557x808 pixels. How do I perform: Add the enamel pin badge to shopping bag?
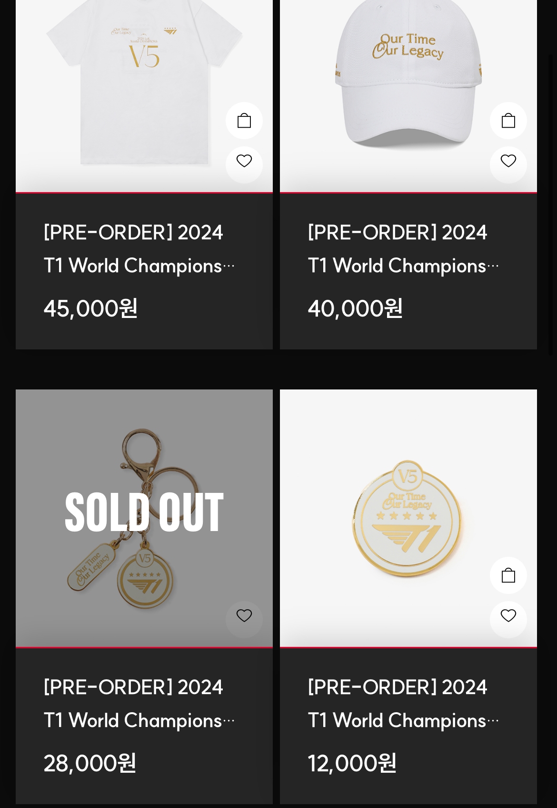(x=508, y=575)
